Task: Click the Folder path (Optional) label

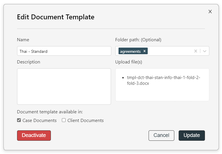Action: coord(138,40)
